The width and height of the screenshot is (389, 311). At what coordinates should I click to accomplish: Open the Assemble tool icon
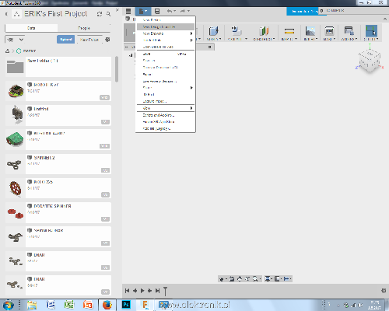[x=236, y=31]
